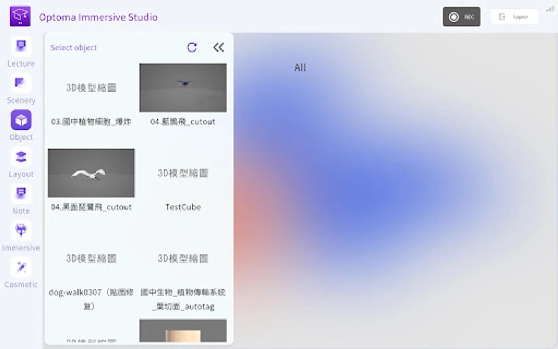Pick the 04.藍鵲飛_cutout thumbnail
This screenshot has width=558, height=349.
[183, 88]
